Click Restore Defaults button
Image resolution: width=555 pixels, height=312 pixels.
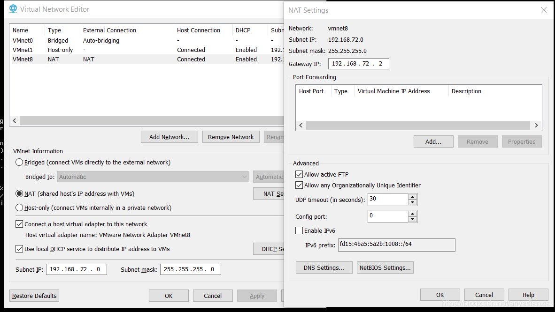point(34,296)
